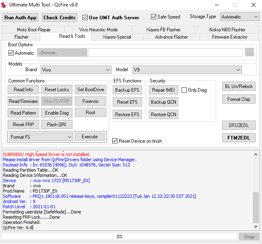Open the Storage Type dropdown
This screenshot has width=262, height=244.
[x=239, y=17]
